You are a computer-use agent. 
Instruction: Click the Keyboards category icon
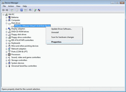coord(9,43)
